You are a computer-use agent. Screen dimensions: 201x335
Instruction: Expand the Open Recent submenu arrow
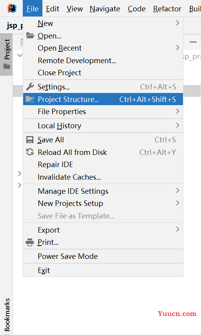pyautogui.click(x=177, y=47)
